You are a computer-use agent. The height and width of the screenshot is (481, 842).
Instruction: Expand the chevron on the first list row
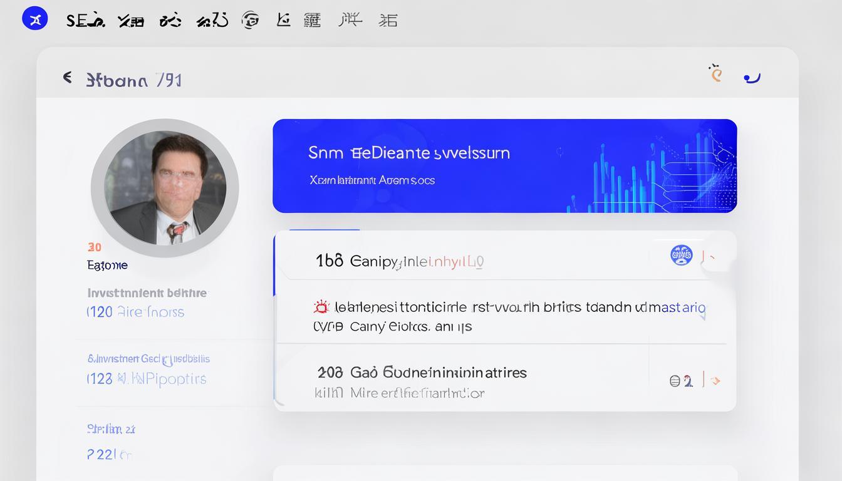[x=713, y=257]
